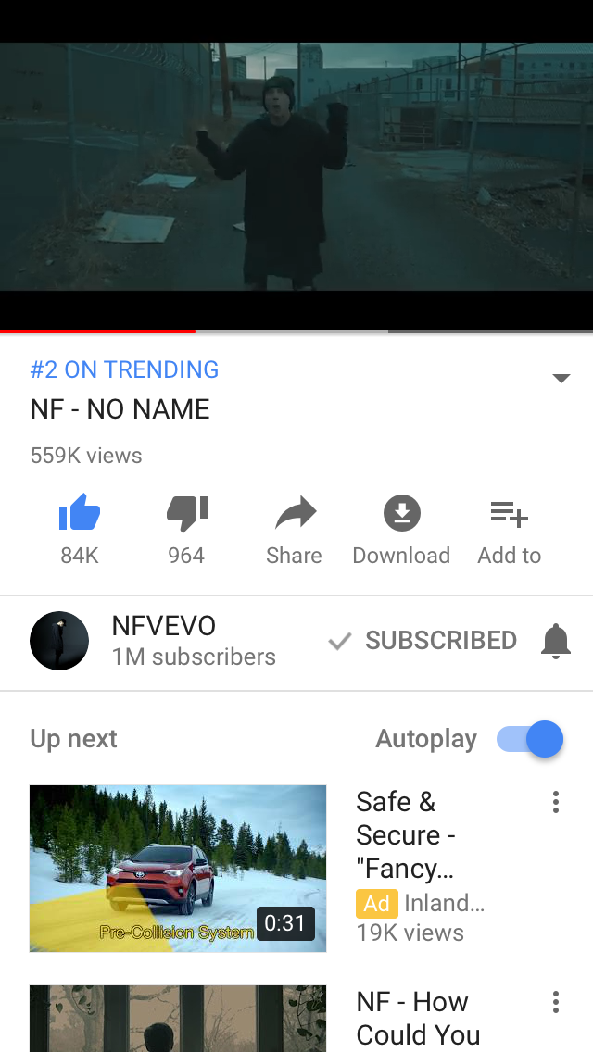This screenshot has height=1052, width=593.
Task: Open the Toyota Pre-Collision System thumbnail
Action: tap(178, 868)
